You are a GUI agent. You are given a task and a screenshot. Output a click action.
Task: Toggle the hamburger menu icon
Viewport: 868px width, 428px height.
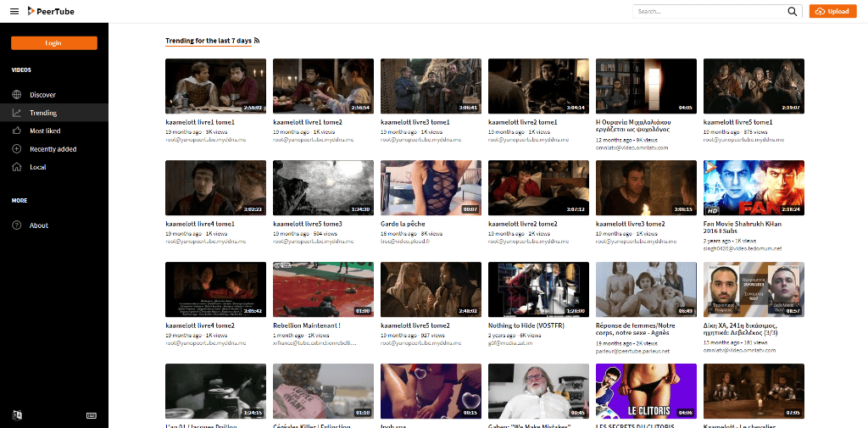14,11
